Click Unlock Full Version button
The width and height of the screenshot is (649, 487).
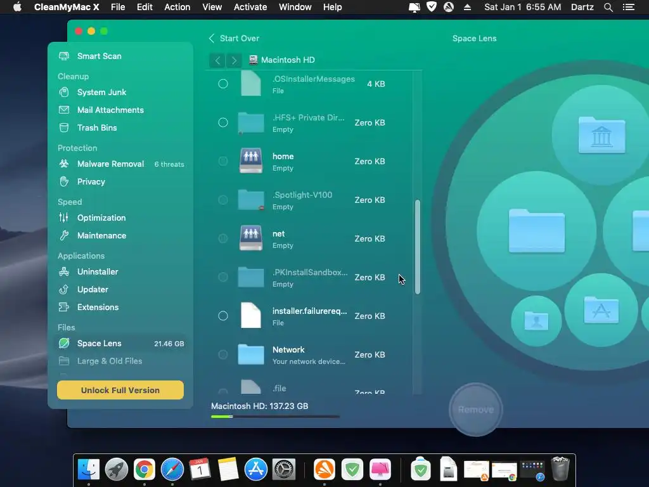point(120,390)
